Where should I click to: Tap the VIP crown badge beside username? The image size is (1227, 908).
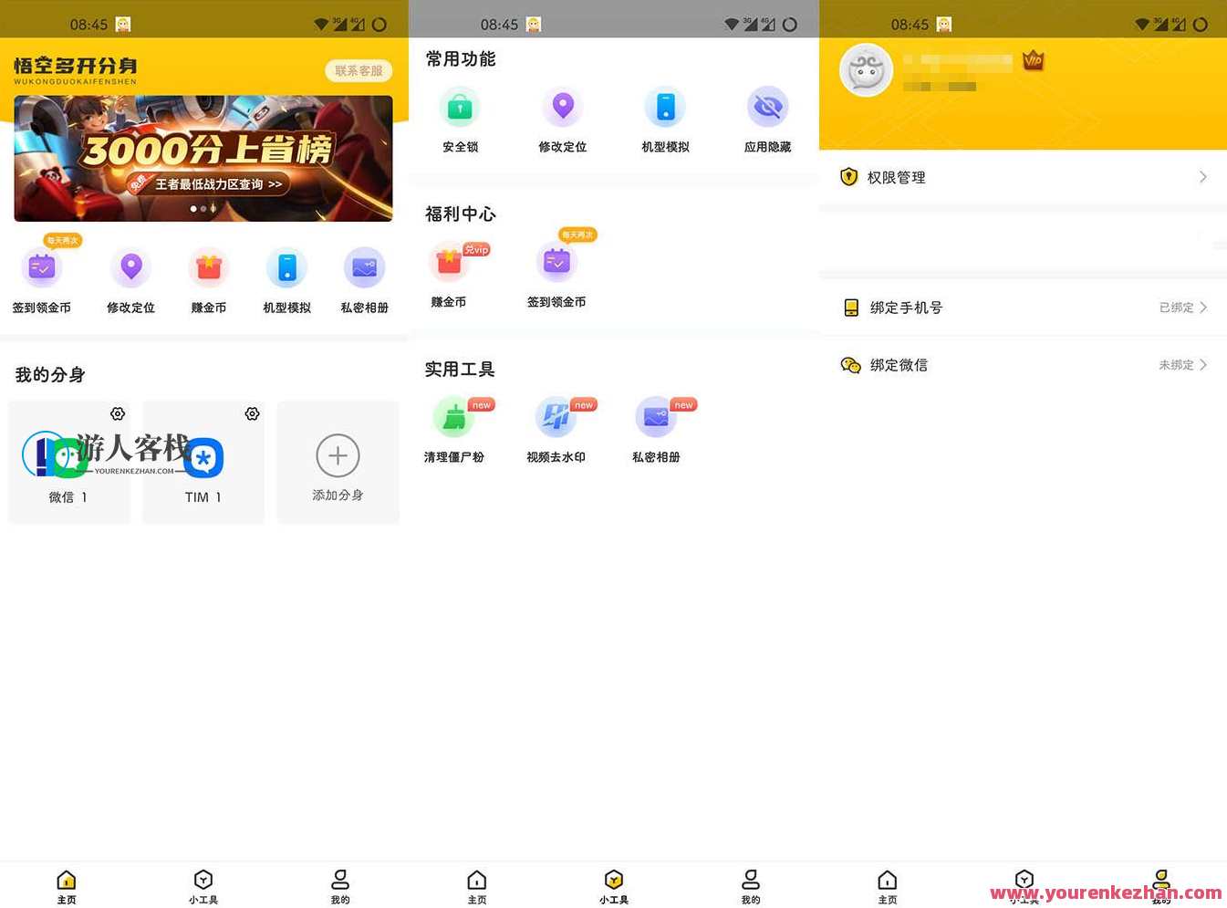(1034, 62)
